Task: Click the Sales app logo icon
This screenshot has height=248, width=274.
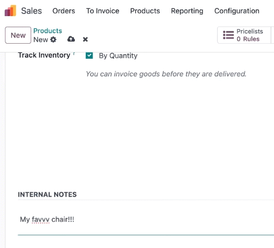Action: pyautogui.click(x=10, y=11)
